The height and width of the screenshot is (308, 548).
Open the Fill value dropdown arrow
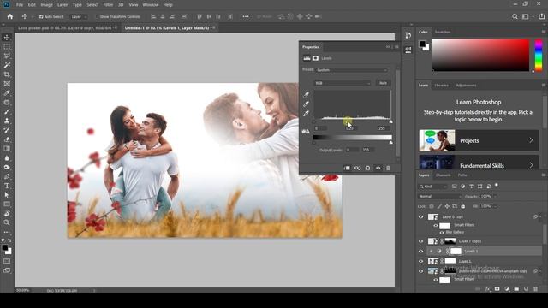pos(495,206)
